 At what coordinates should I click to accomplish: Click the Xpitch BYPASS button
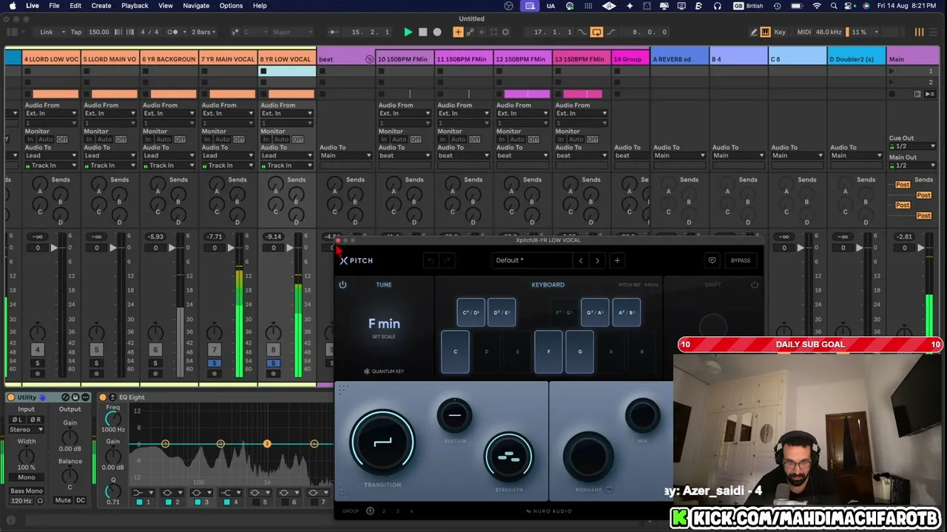click(x=741, y=260)
